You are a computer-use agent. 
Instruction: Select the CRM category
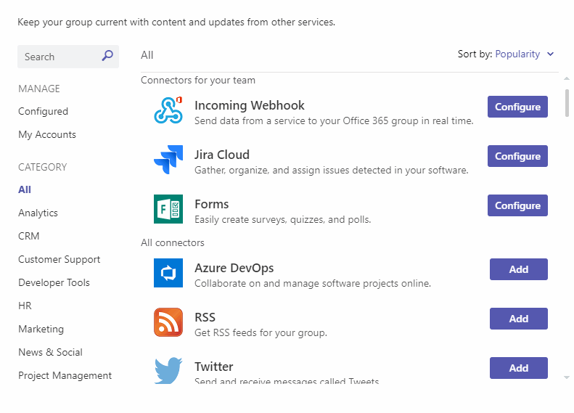28,236
